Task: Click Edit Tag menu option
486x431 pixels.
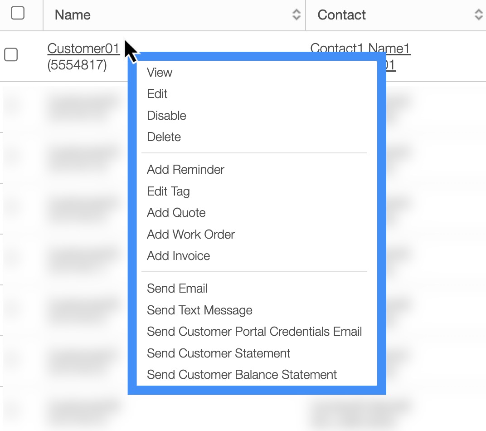Action: (x=168, y=191)
